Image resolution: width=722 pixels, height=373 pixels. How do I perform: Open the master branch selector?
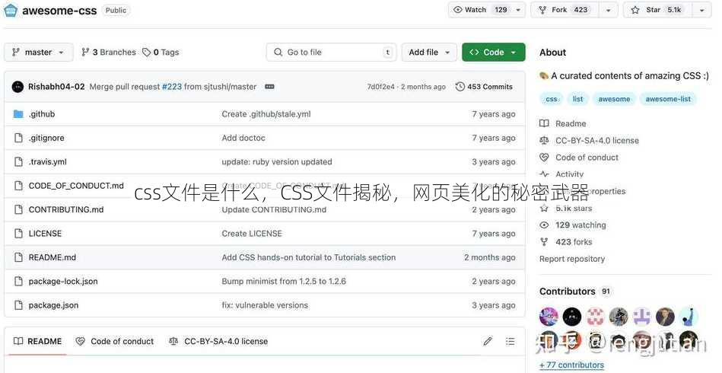click(39, 52)
